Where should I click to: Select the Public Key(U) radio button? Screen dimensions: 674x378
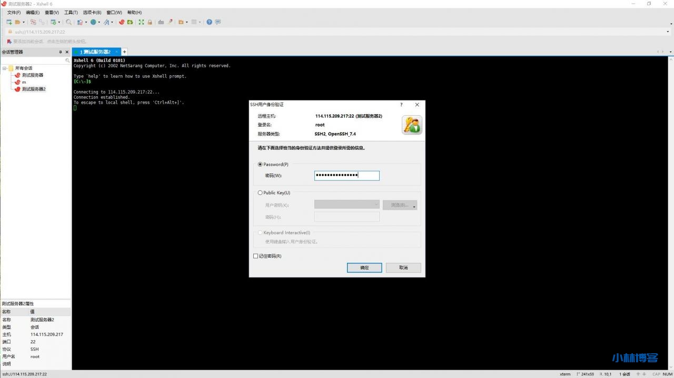click(x=260, y=193)
